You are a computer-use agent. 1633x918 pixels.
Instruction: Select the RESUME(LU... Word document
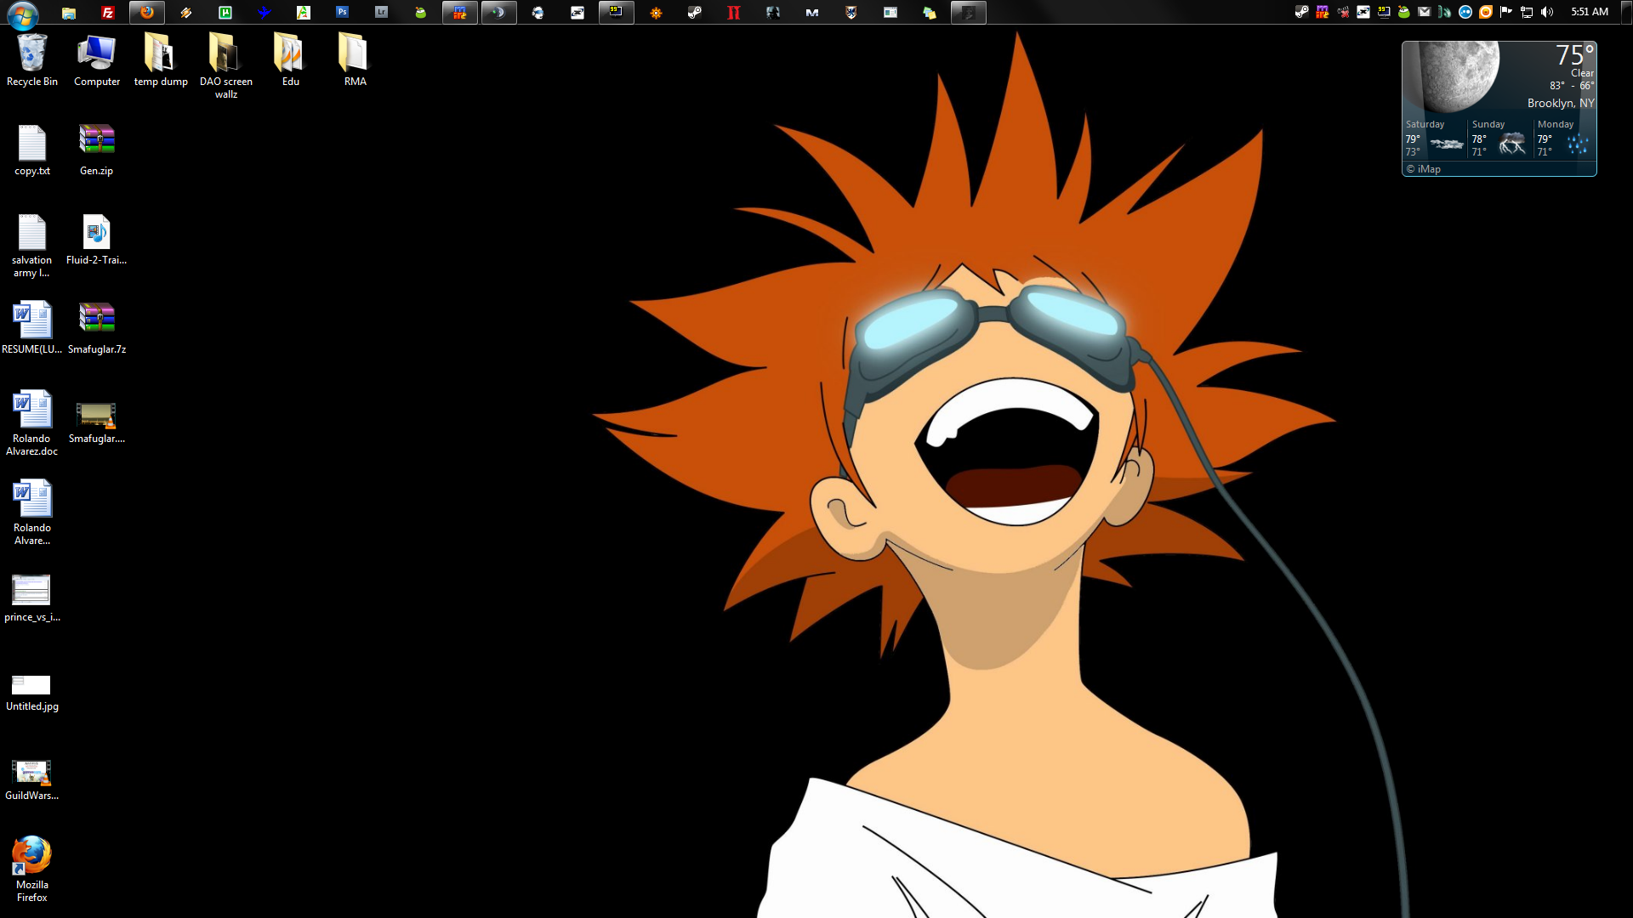(x=32, y=328)
